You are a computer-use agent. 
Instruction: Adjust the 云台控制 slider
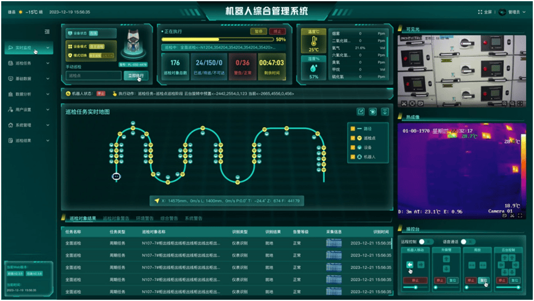tap(508, 287)
